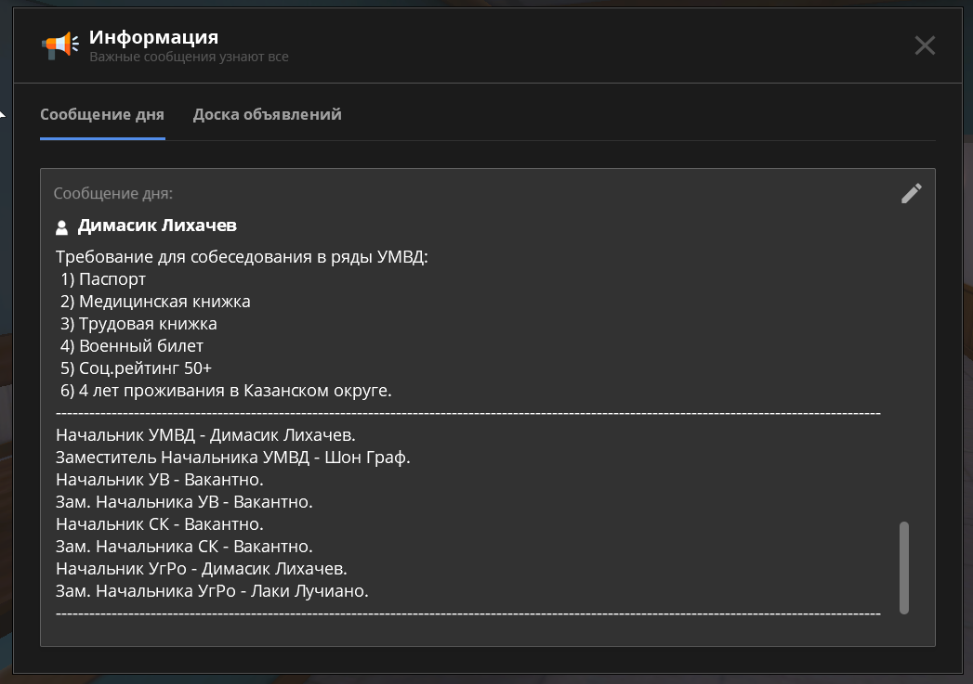This screenshot has height=684, width=973.
Task: Click subtitle Важные сообщения узнают все
Action: (x=189, y=58)
